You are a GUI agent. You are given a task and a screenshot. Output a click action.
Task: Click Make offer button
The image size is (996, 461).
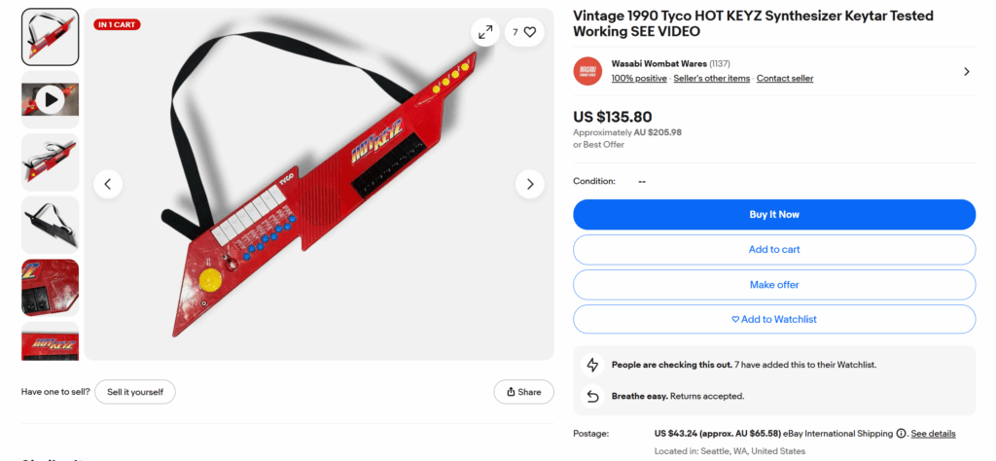click(773, 285)
